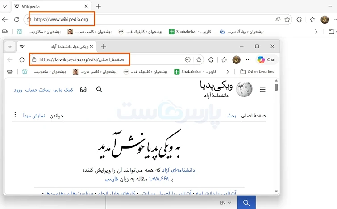Open Extensions puzzle icon in rear window
This screenshot has width=337, height=209.
(299, 20)
